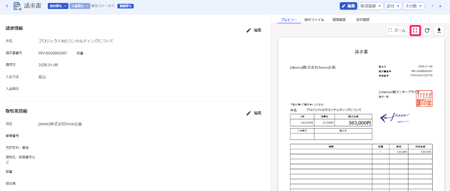Viewport: 450px width, 191px height.
Task: Go to next invoice with down arrow
Action: [x=440, y=6]
